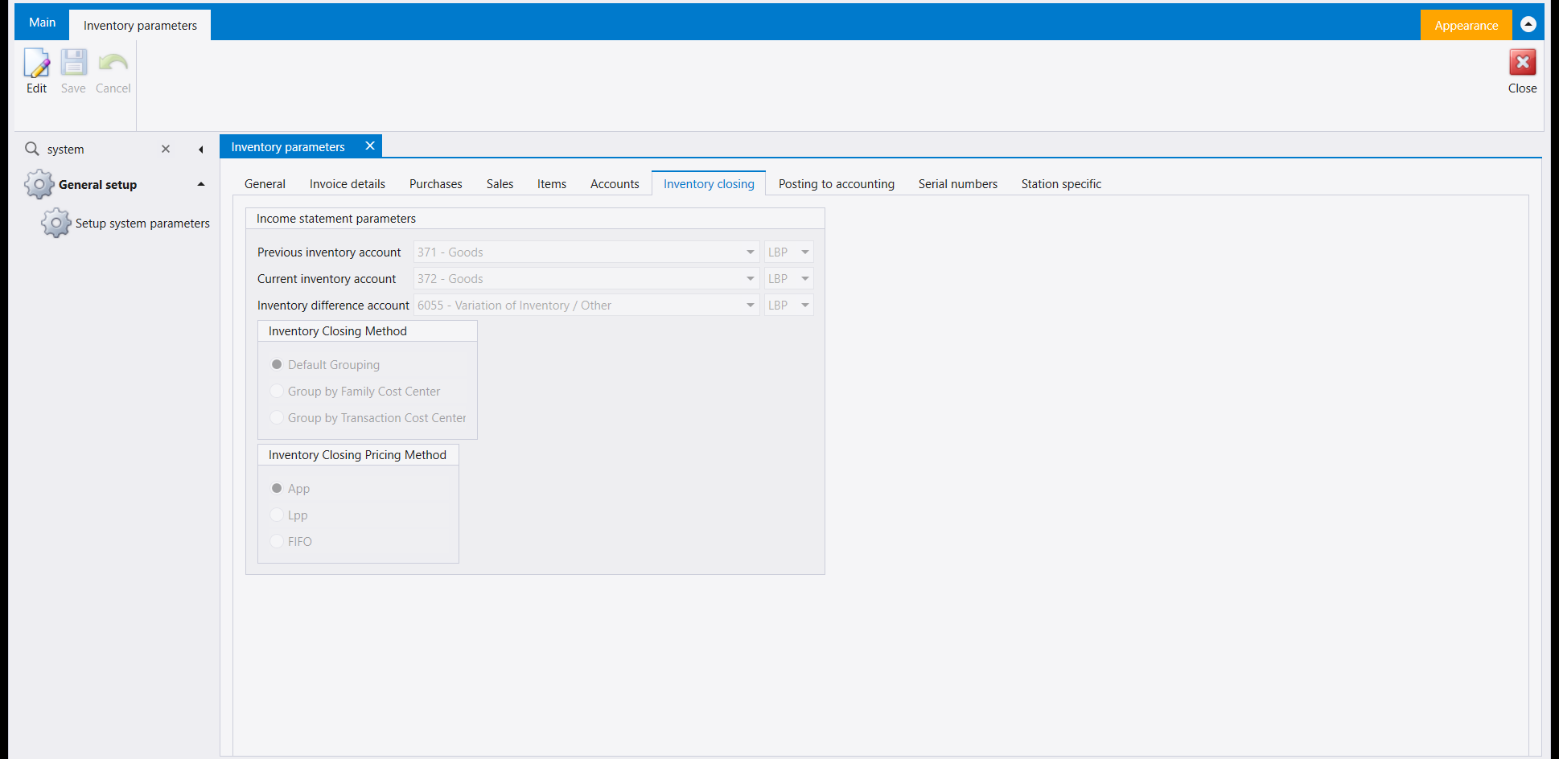Click the Edit icon in the ribbon
The width and height of the screenshot is (1559, 759).
click(36, 63)
